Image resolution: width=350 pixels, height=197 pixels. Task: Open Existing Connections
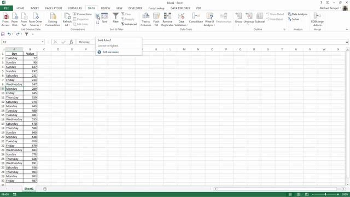point(52,20)
